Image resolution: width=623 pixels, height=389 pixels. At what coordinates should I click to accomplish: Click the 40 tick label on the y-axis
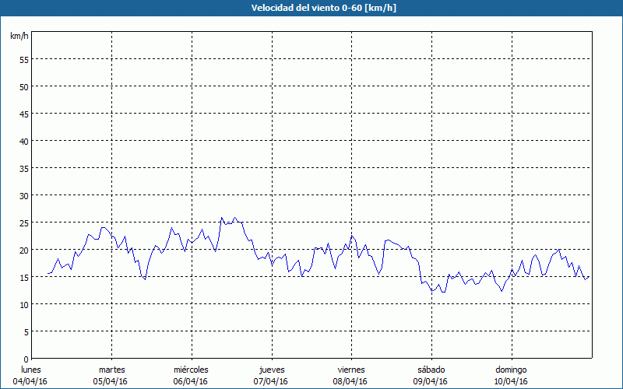click(23, 142)
